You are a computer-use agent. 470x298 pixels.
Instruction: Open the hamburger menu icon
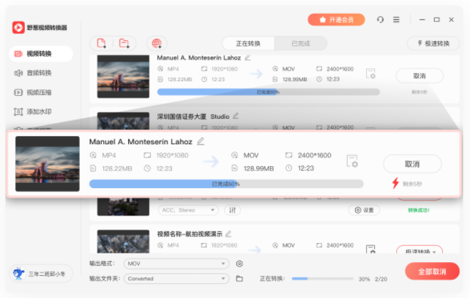(x=396, y=20)
